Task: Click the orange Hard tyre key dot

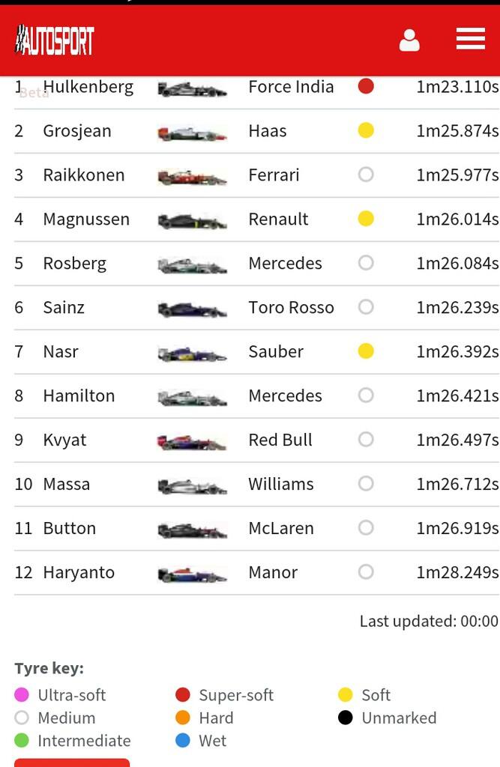Action: [182, 718]
